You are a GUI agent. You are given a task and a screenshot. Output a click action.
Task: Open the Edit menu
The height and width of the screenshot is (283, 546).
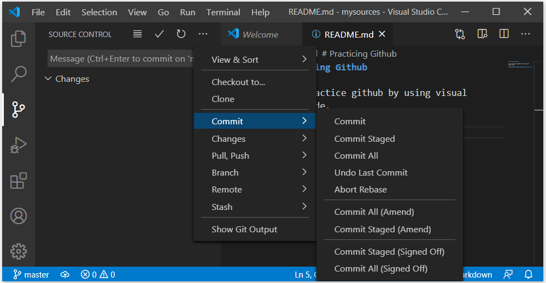pos(63,12)
